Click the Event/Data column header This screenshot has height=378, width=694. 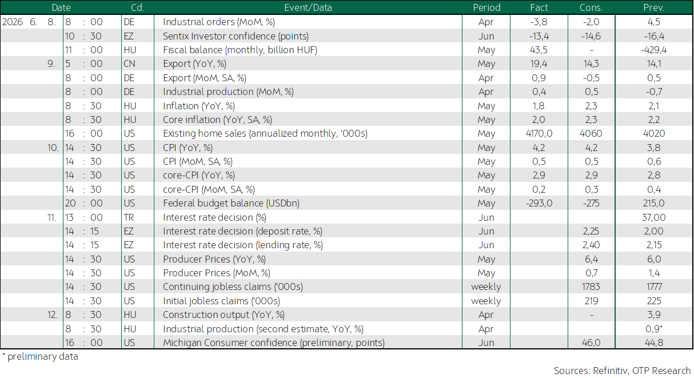(x=308, y=7)
